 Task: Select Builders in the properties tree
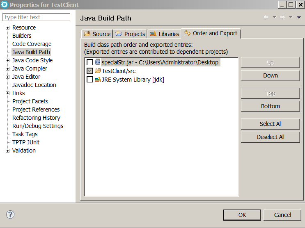22,36
